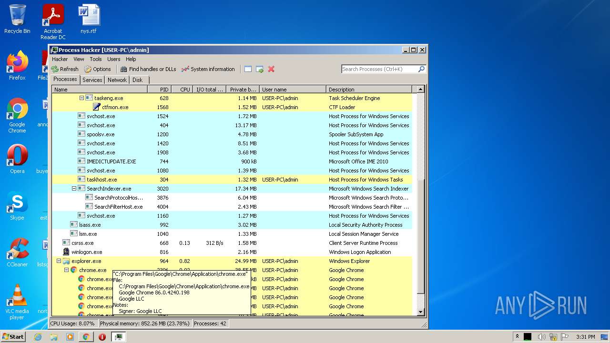Click the scroll up arrow of process list

click(420, 89)
